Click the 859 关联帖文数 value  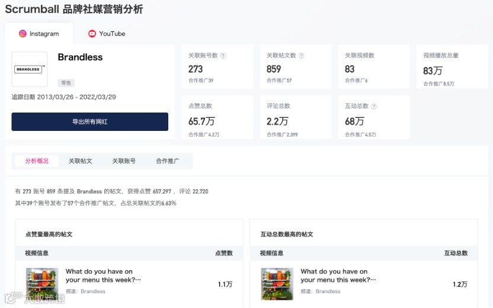click(274, 69)
